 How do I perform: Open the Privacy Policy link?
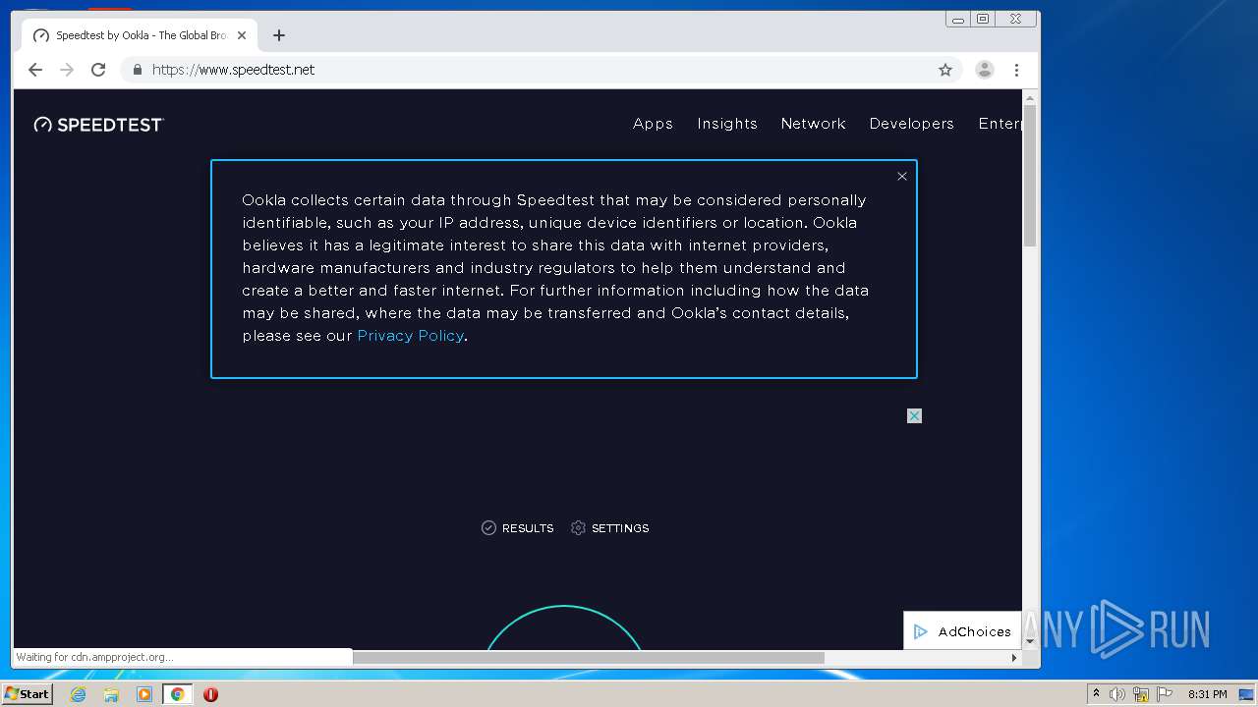[x=410, y=336]
